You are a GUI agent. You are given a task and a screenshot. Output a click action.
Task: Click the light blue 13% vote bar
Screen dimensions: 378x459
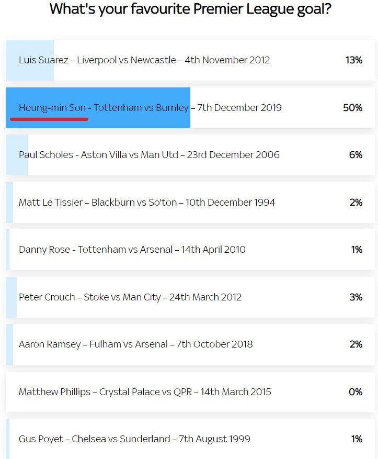coord(29,60)
